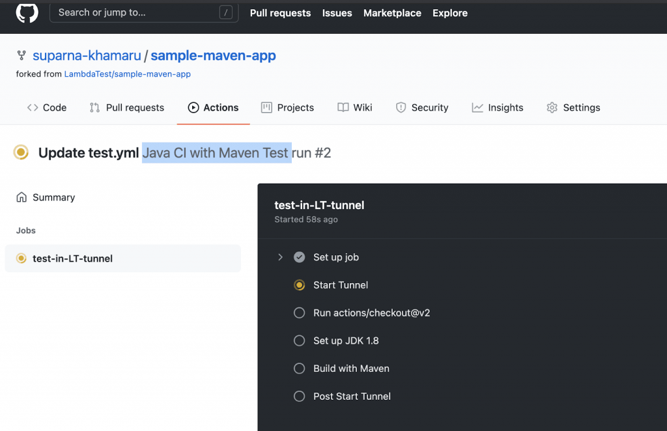The width and height of the screenshot is (667, 431).
Task: Click the home icon next to Summary
Action: click(21, 197)
